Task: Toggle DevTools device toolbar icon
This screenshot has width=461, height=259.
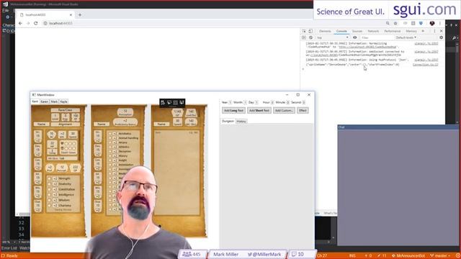Action: (x=310, y=31)
